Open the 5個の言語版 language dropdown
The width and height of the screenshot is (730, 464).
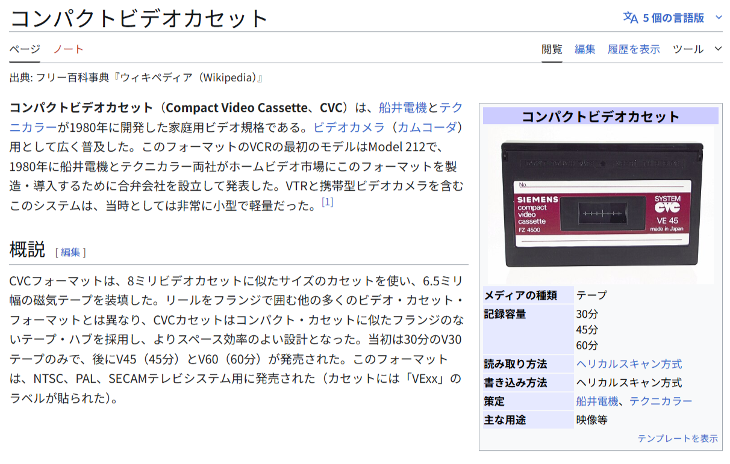pyautogui.click(x=673, y=17)
